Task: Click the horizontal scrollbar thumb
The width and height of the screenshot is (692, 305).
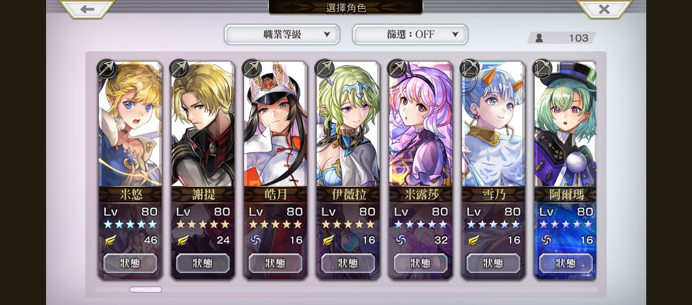Action: [146, 289]
